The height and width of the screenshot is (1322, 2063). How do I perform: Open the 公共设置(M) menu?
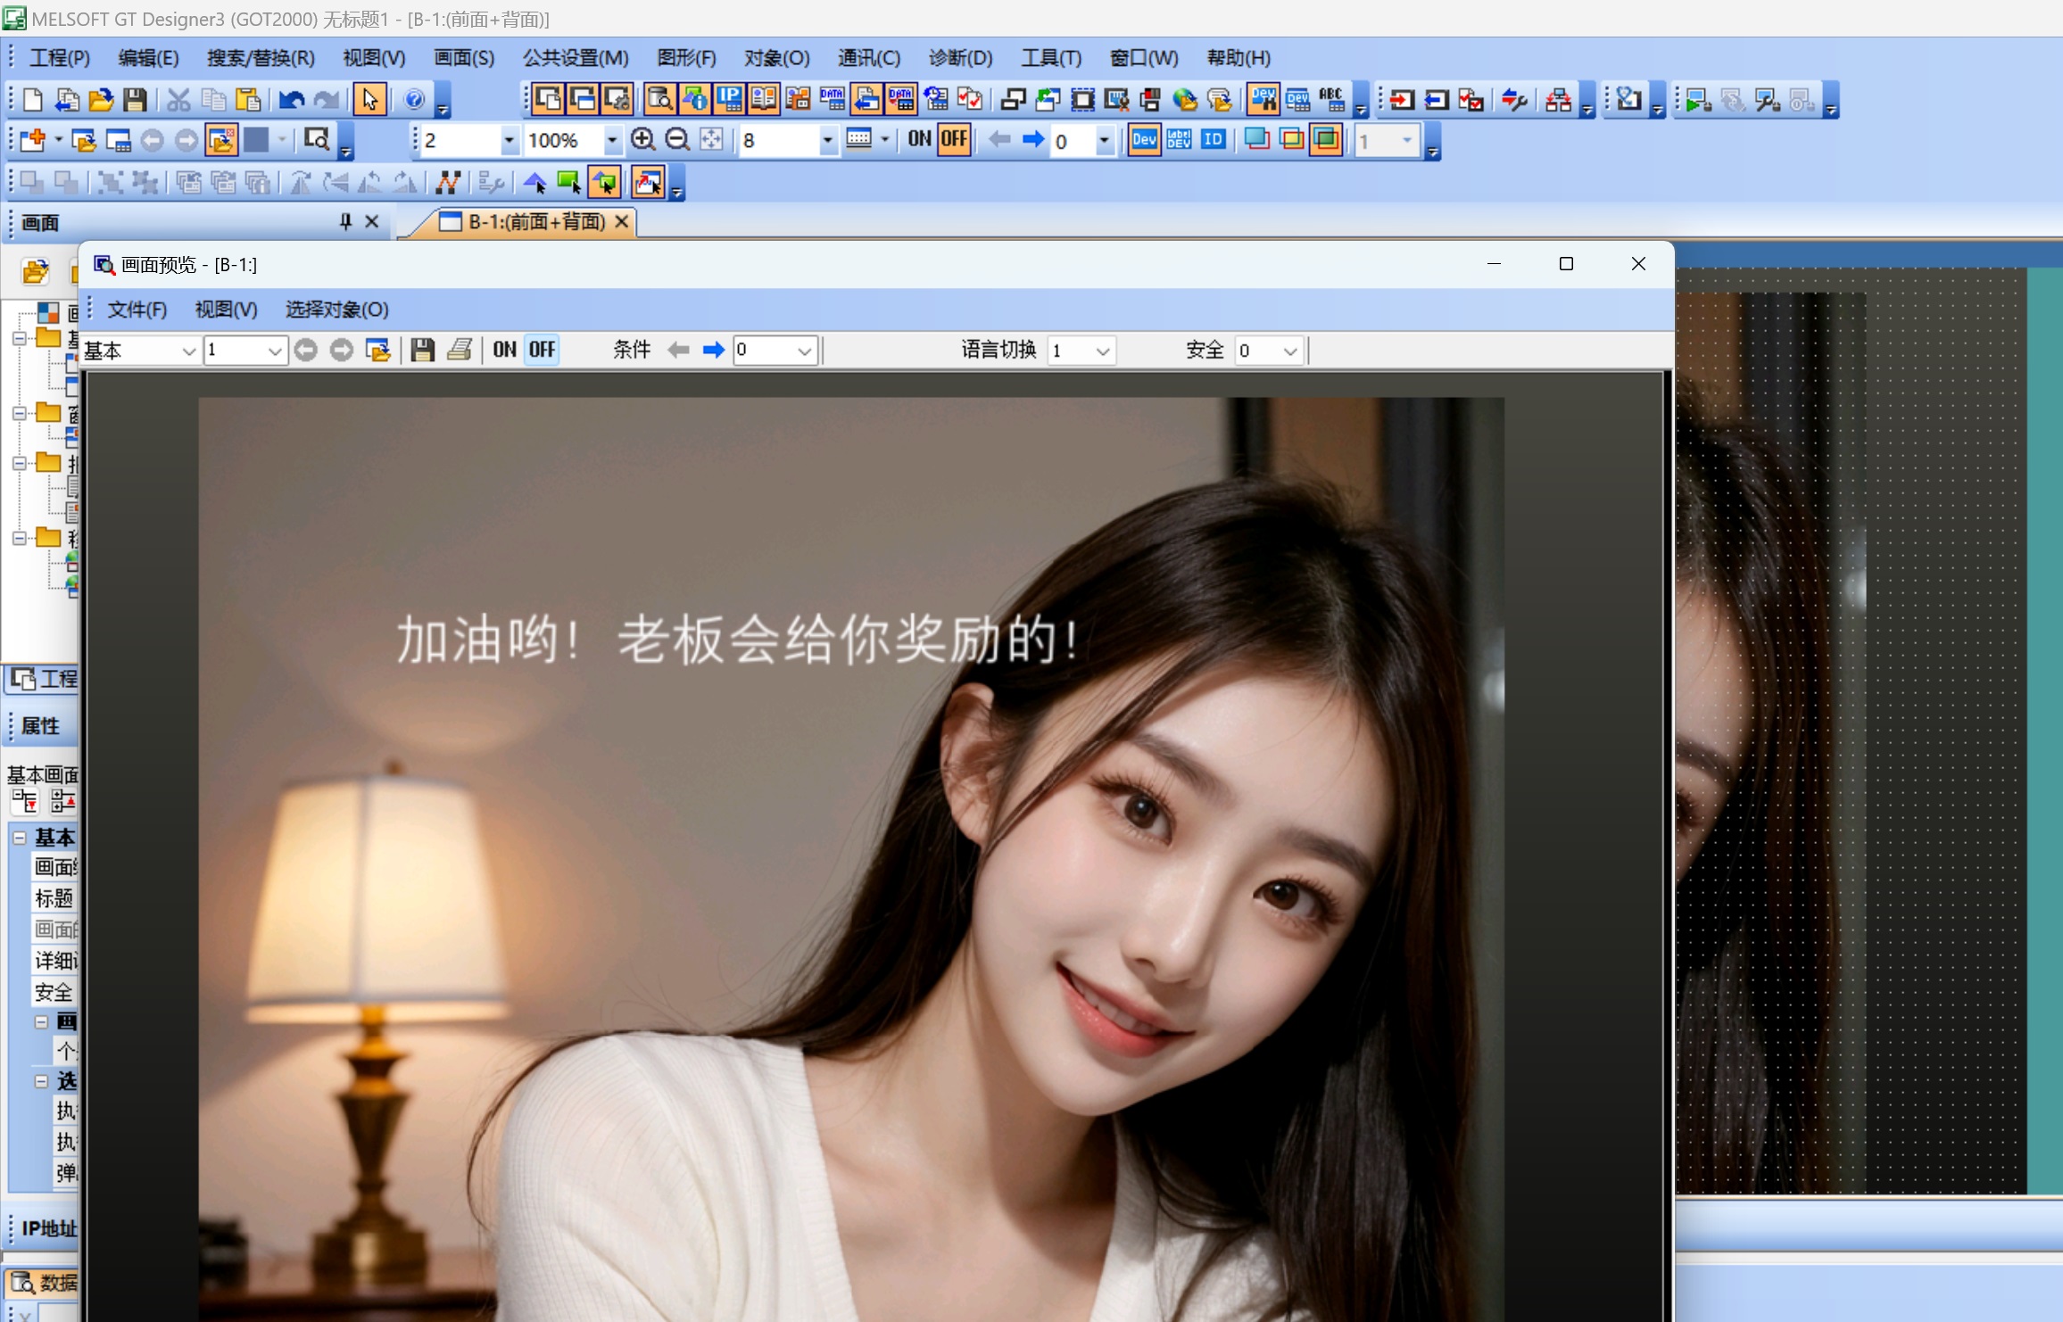coord(576,58)
